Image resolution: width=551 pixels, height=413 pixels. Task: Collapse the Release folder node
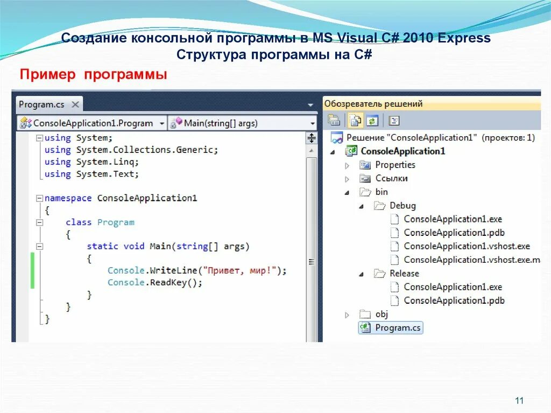(x=361, y=275)
